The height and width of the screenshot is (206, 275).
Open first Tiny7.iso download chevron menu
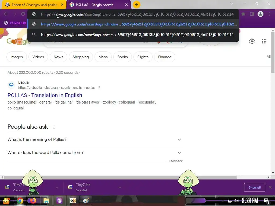coord(57,187)
